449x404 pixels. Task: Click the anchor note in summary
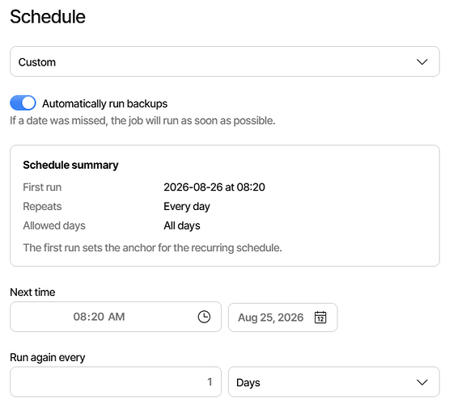152,248
